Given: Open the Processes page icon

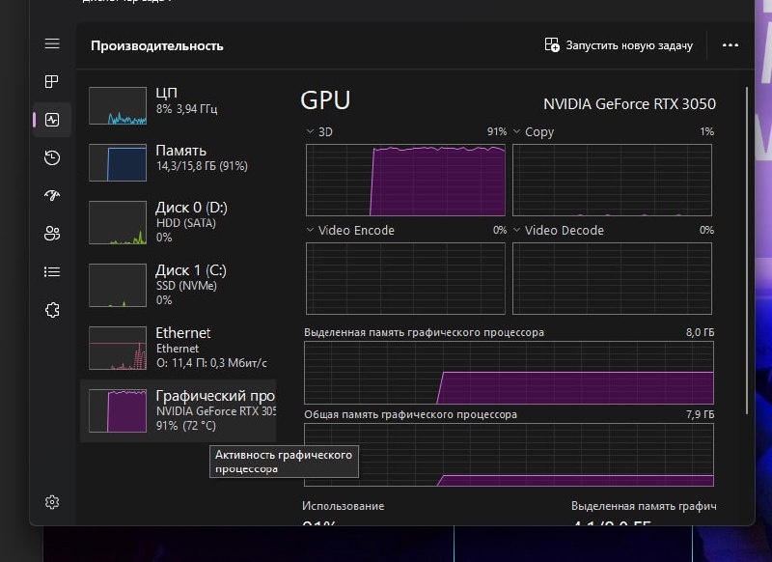Looking at the screenshot, I should [52, 81].
